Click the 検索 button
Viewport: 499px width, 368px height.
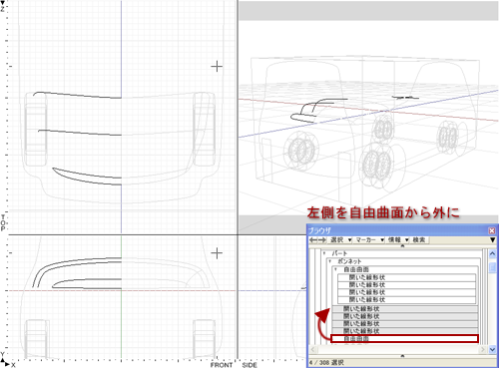(x=418, y=239)
